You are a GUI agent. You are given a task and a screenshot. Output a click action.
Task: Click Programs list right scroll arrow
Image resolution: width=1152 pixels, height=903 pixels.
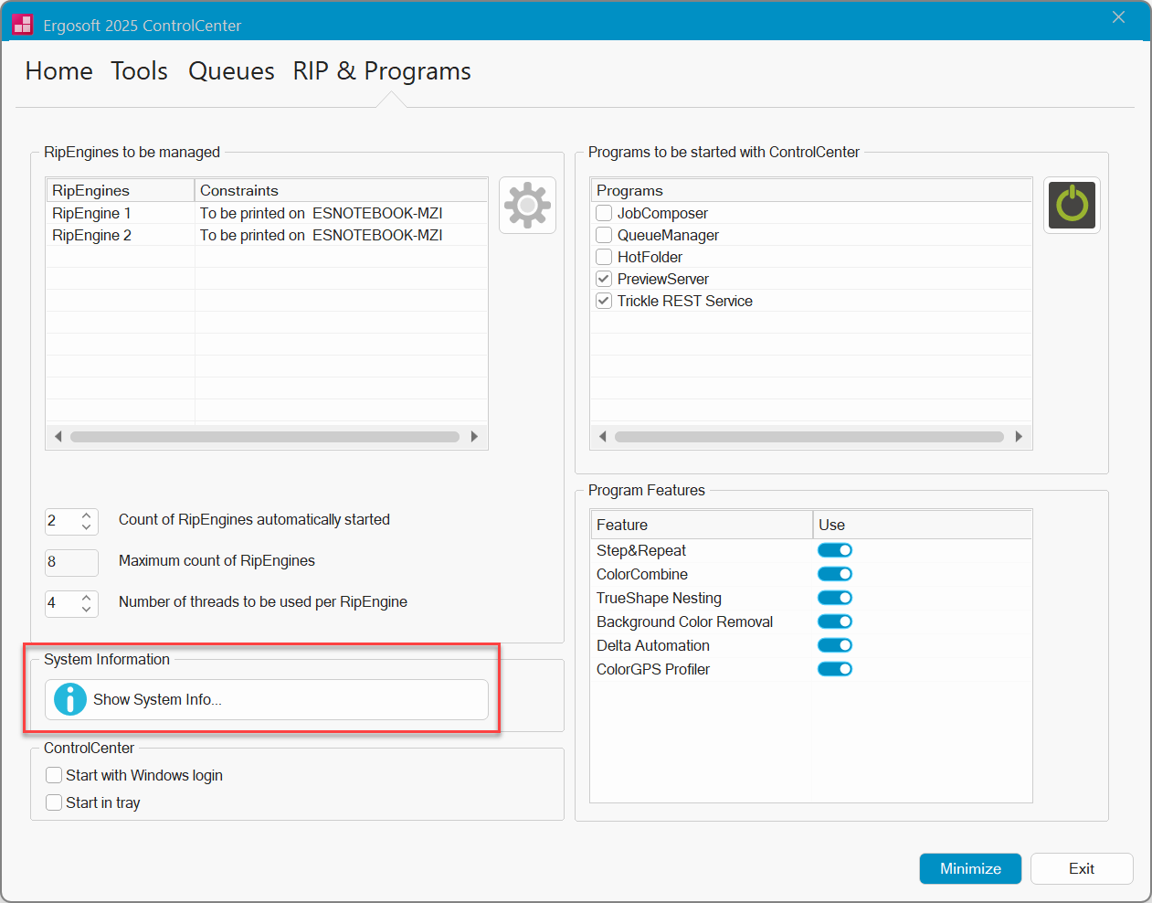click(x=1019, y=437)
